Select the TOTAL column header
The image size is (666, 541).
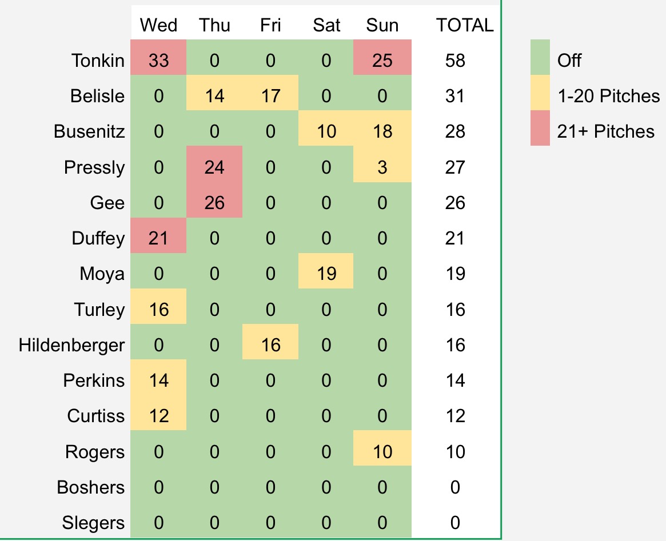pyautogui.click(x=464, y=25)
